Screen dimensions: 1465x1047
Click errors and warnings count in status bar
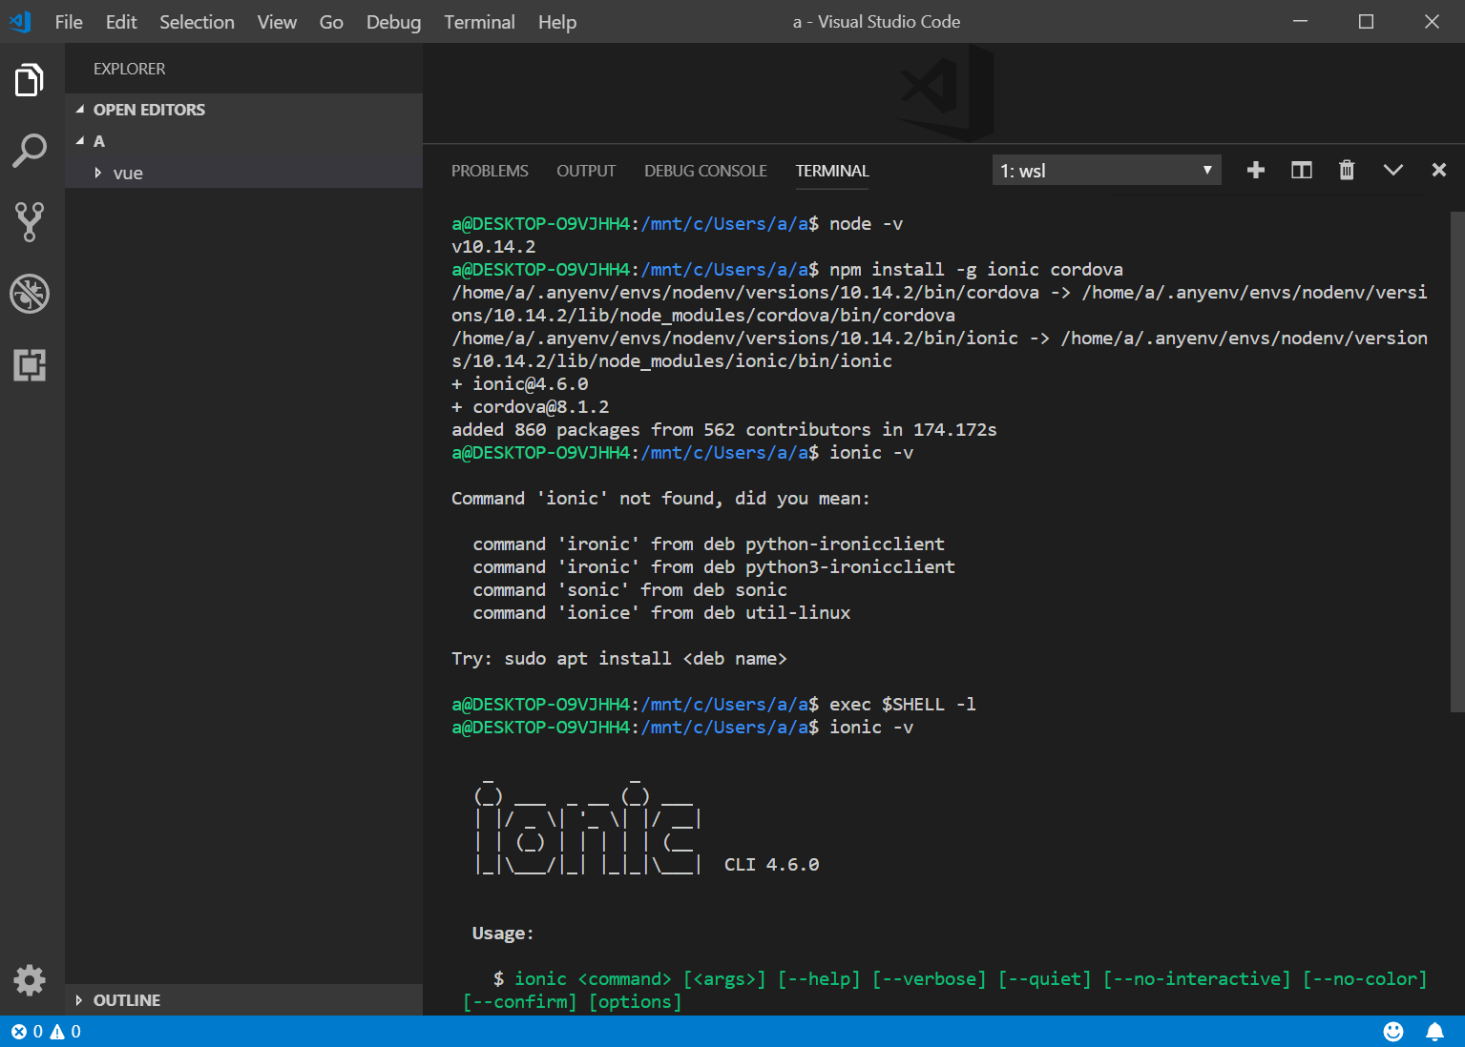46,1032
